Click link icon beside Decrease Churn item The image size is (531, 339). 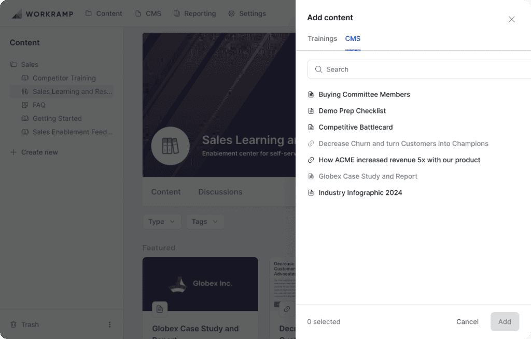pos(311,144)
